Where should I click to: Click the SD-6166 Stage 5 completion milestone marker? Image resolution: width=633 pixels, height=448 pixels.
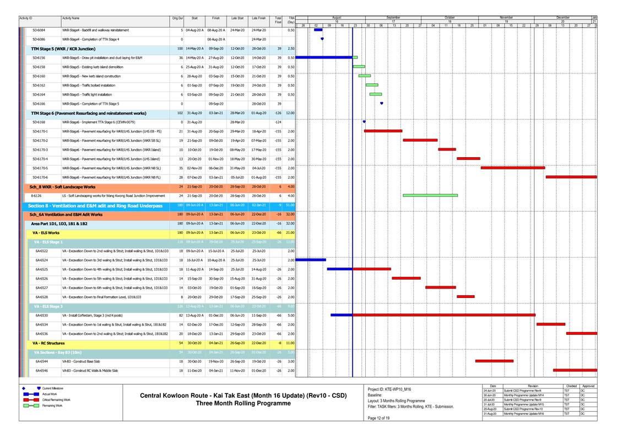381,103
